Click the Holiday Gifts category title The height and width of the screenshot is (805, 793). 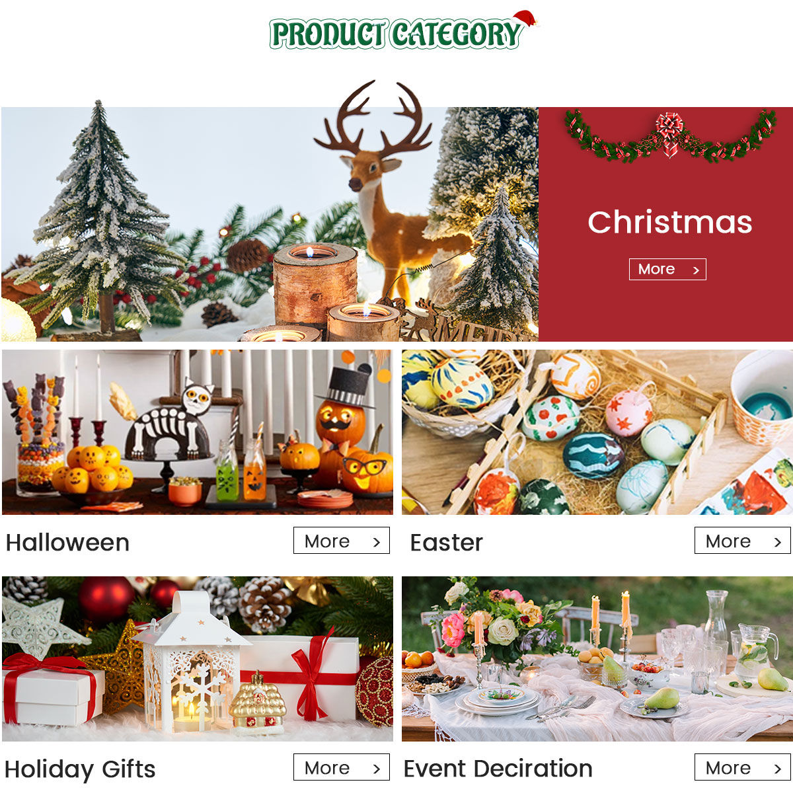pyautogui.click(x=80, y=769)
